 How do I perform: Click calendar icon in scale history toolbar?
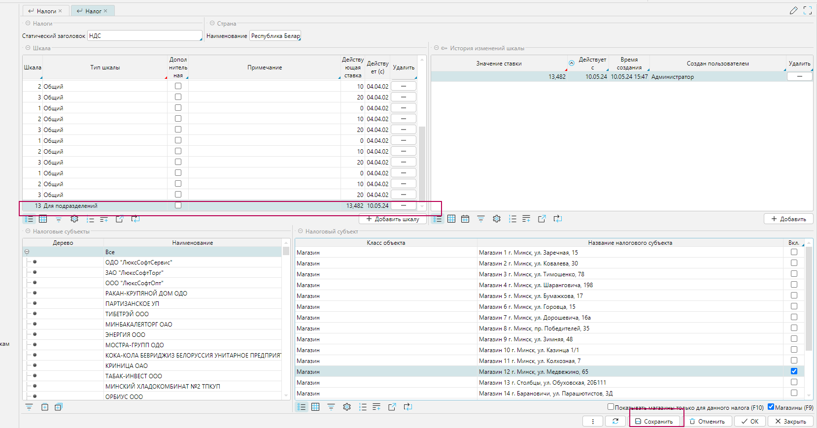point(465,219)
